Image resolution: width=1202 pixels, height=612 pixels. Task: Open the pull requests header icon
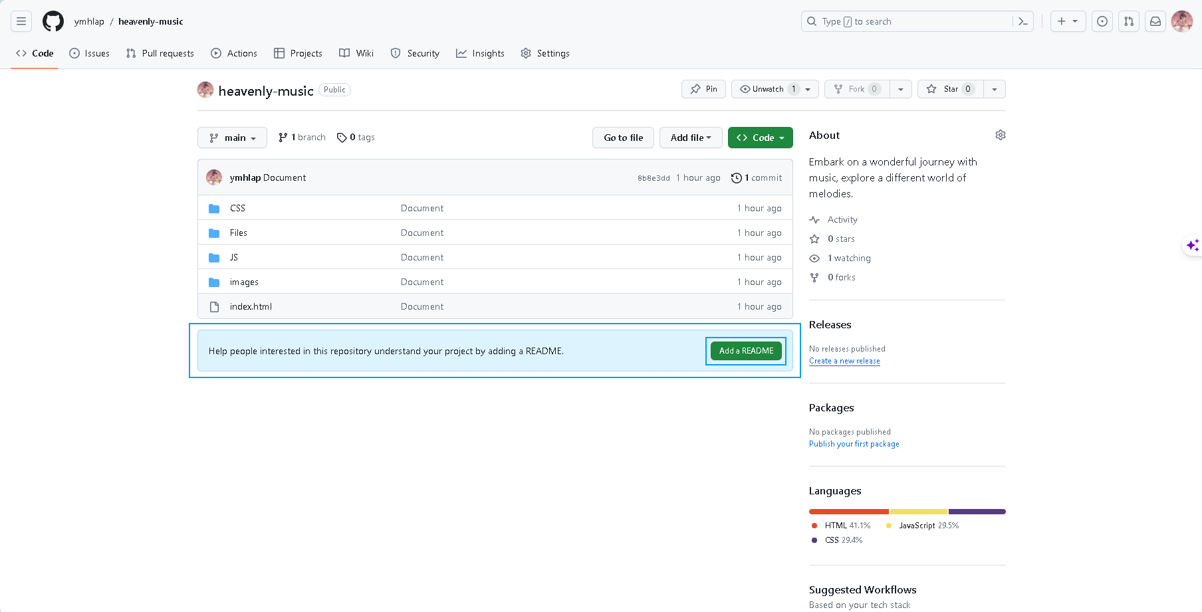(1129, 21)
